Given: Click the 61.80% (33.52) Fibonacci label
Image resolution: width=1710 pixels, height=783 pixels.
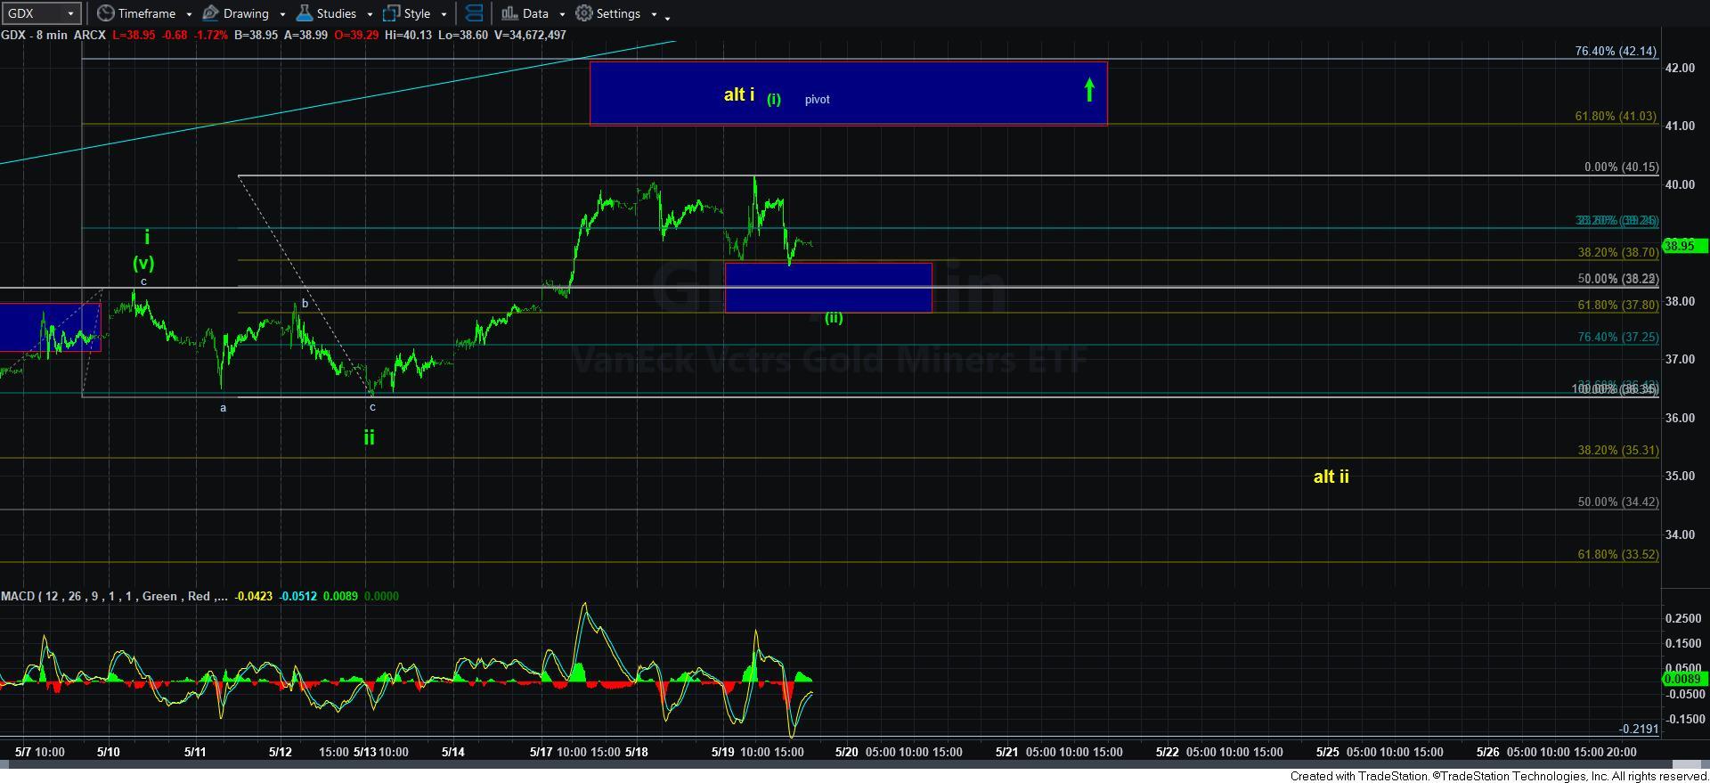Looking at the screenshot, I should pos(1618,554).
